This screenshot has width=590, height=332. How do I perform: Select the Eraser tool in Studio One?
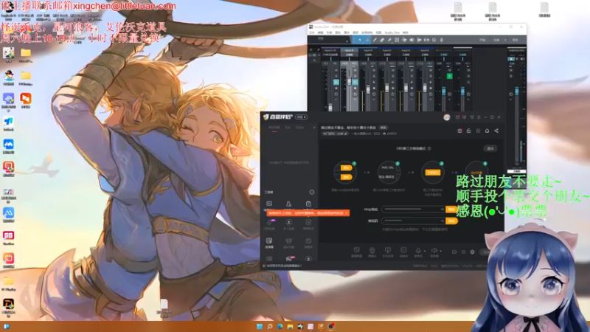coord(382,40)
